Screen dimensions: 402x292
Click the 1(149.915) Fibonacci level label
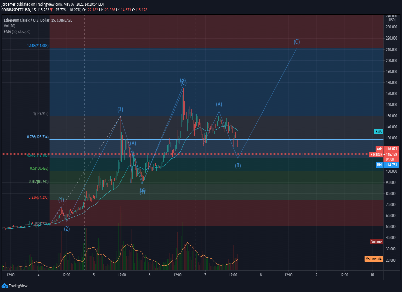pos(41,114)
